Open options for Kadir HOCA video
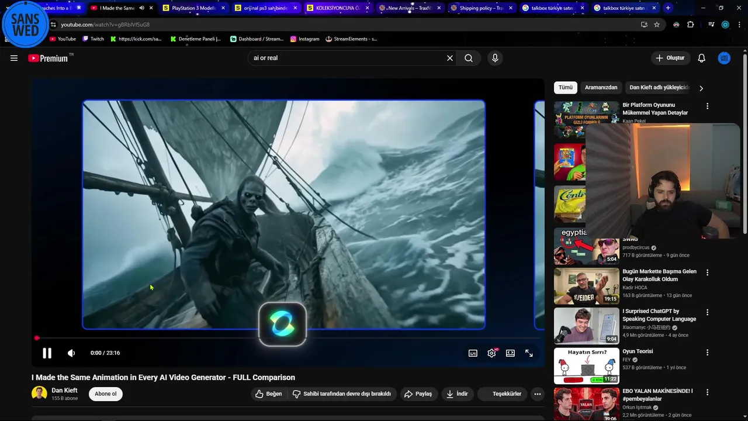This screenshot has width=748, height=421. 707,272
